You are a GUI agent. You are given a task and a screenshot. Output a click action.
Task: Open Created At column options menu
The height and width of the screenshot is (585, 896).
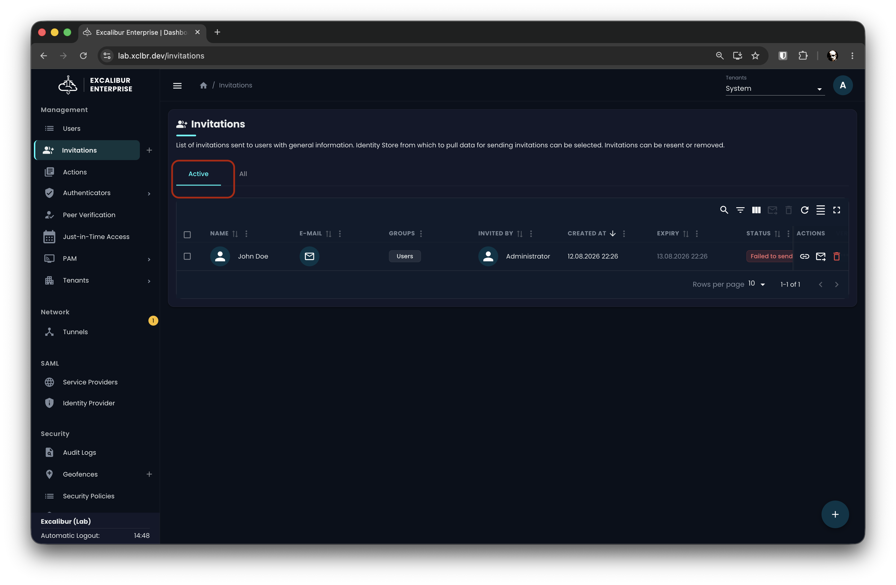coord(624,233)
